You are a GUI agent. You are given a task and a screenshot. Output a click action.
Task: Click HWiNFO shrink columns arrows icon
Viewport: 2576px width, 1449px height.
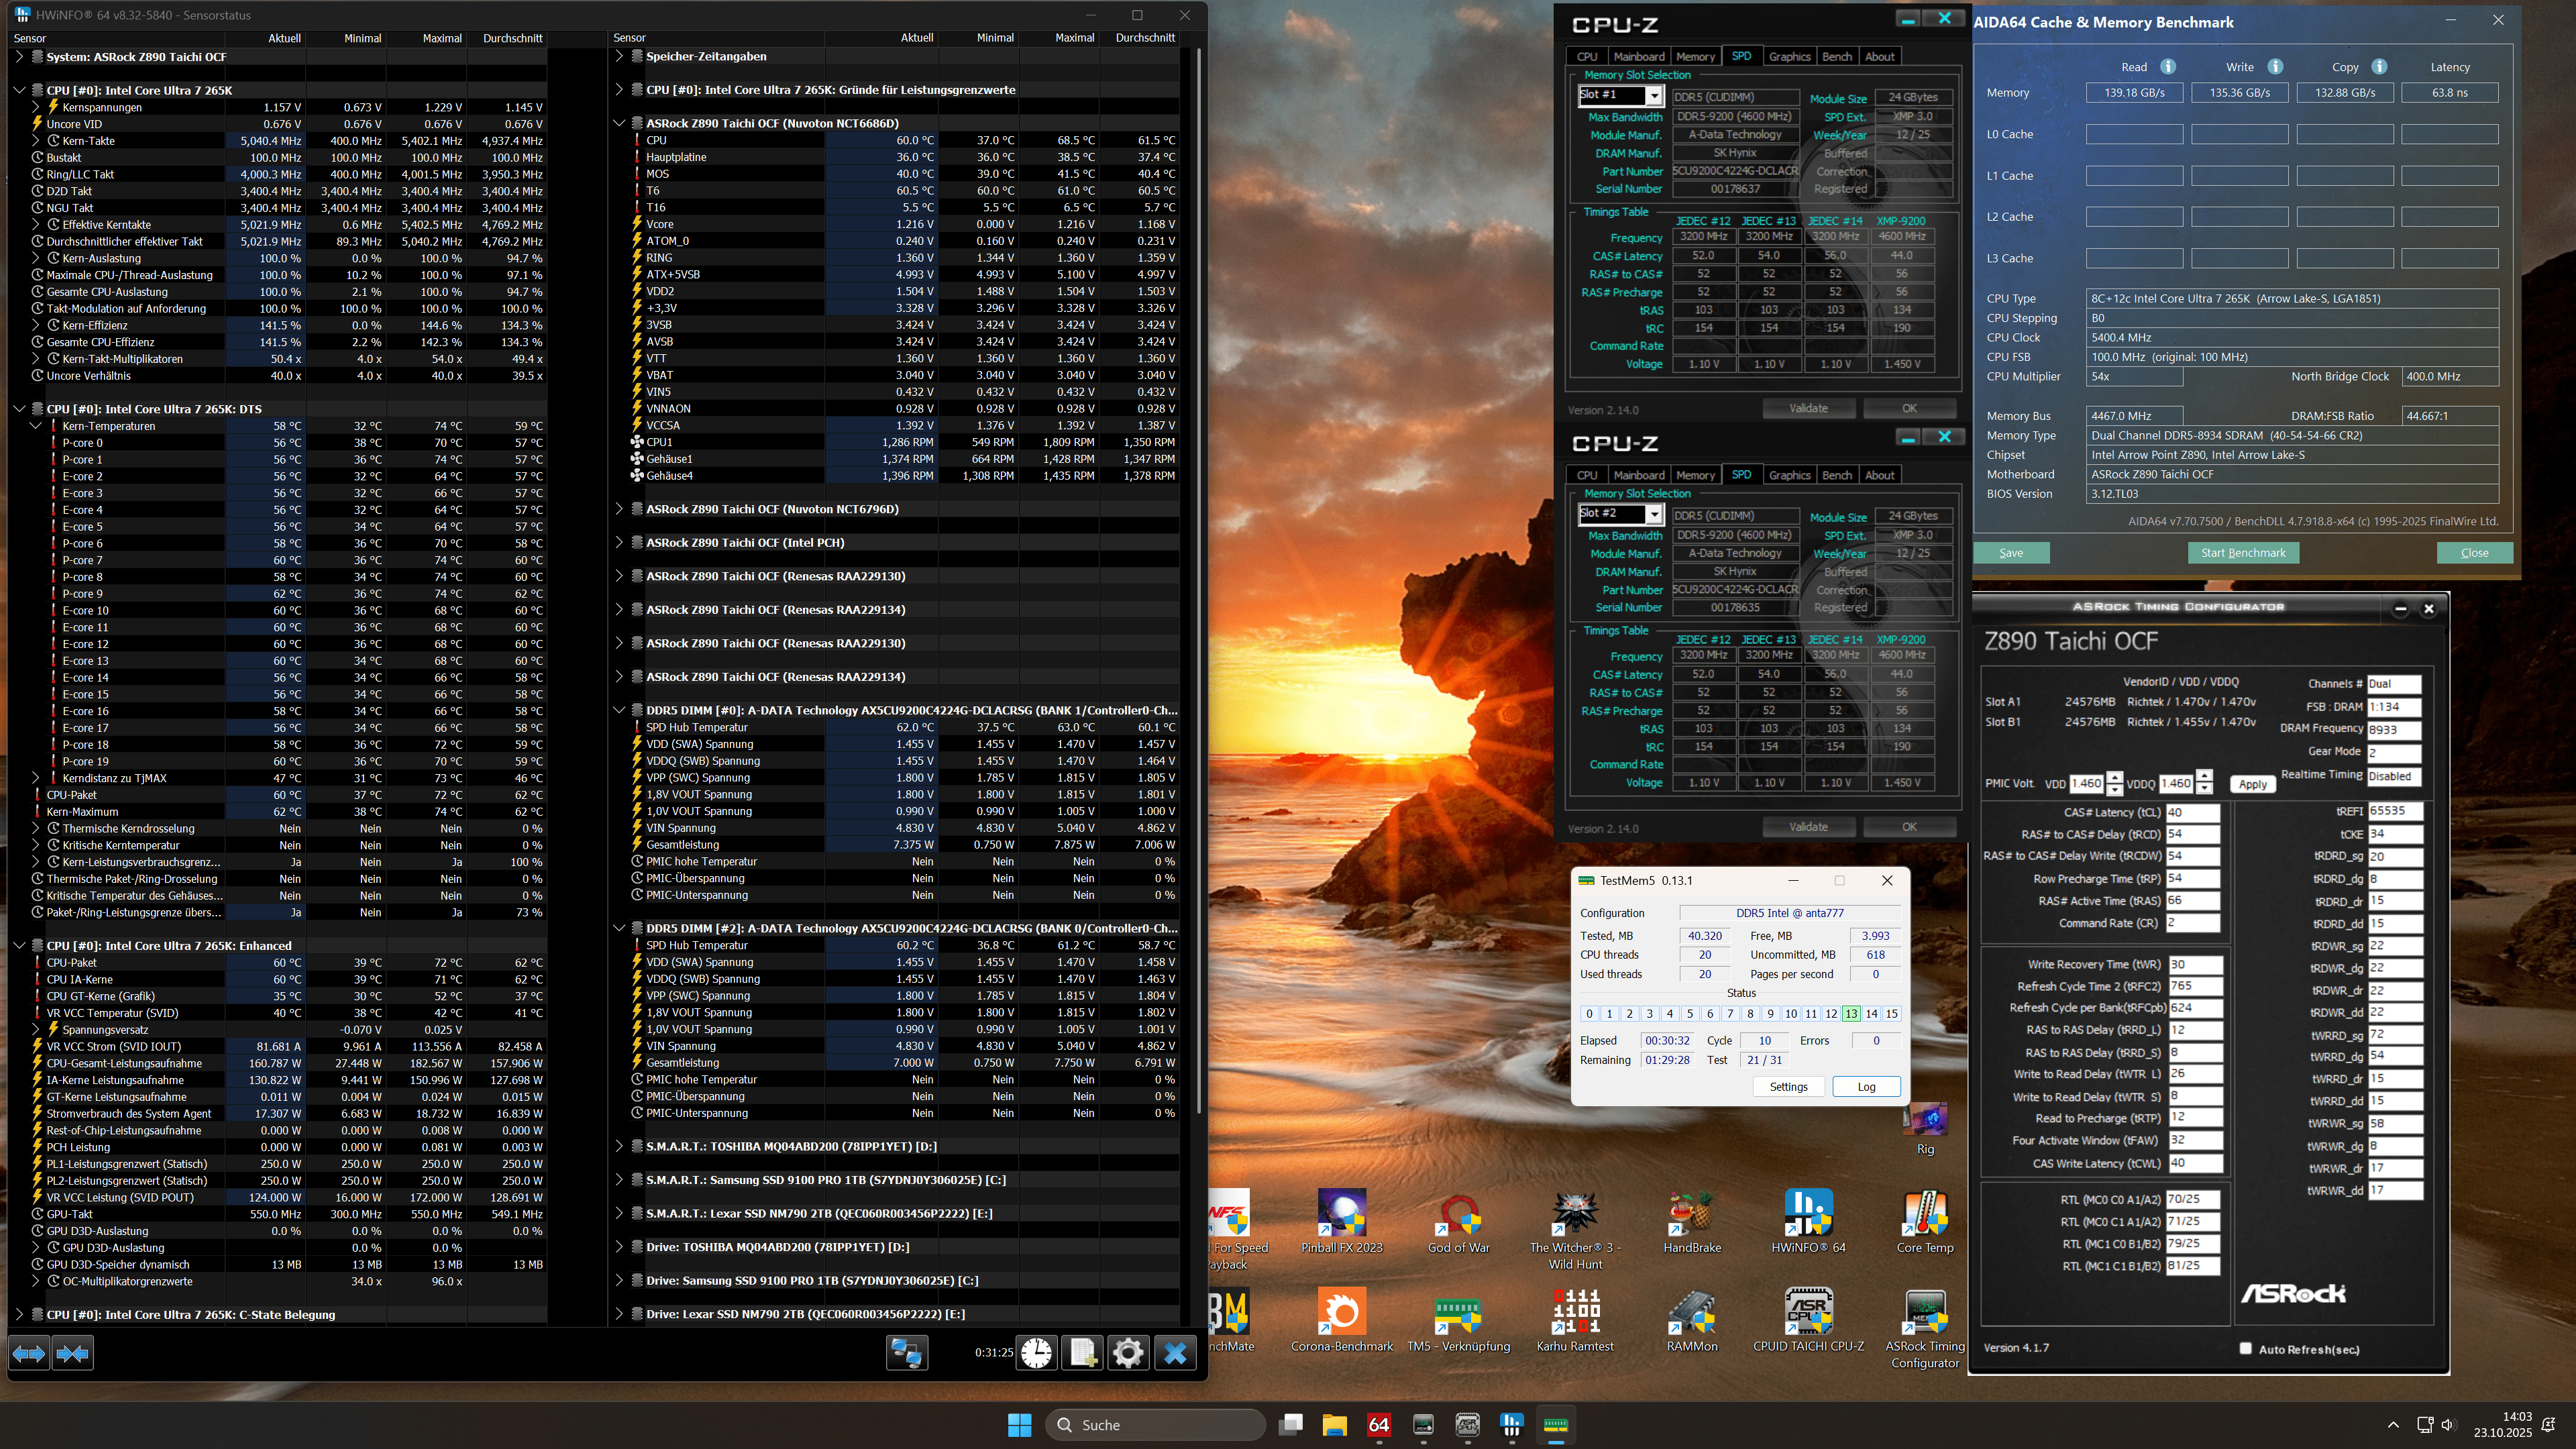pyautogui.click(x=72, y=1353)
